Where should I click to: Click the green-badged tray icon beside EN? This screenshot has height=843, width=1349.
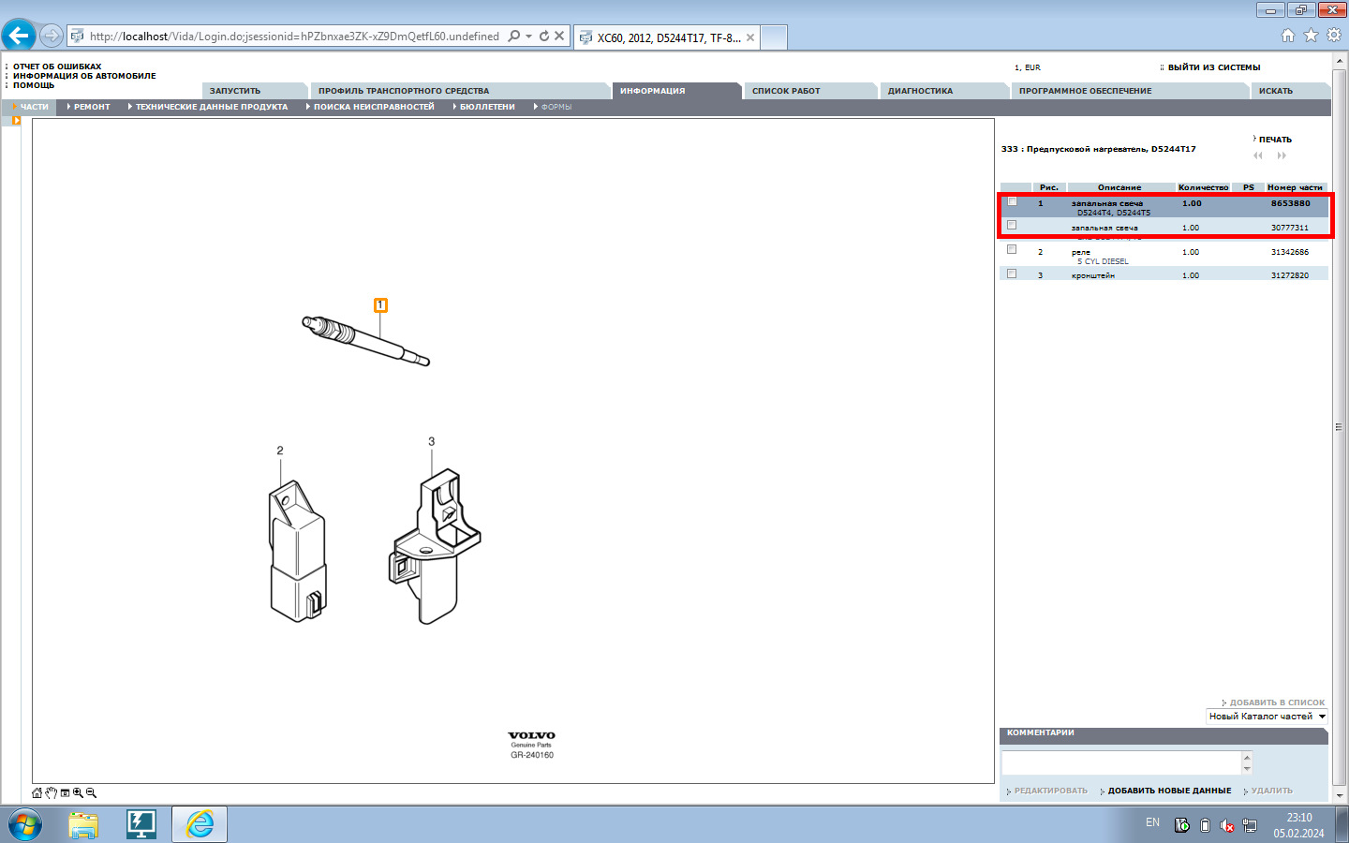[1182, 825]
